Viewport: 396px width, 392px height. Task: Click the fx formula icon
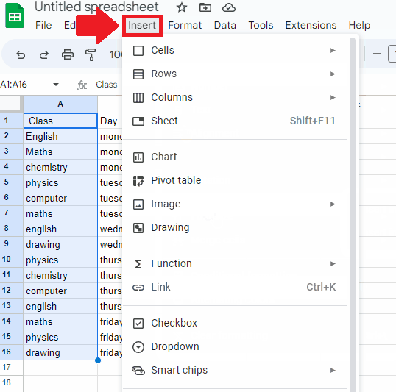pyautogui.click(x=82, y=85)
